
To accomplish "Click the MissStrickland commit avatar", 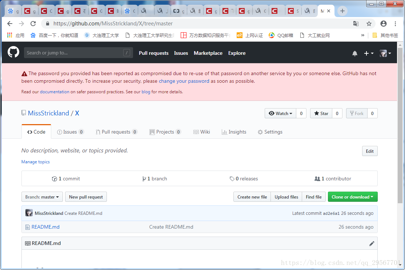I will click(29, 213).
